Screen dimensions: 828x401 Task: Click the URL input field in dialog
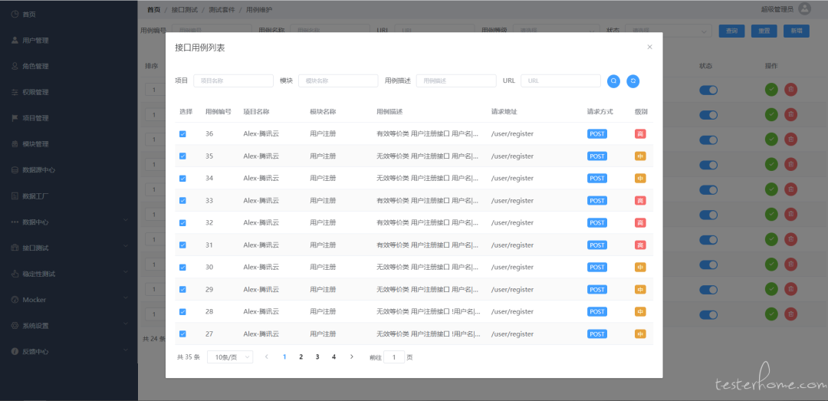pyautogui.click(x=560, y=81)
